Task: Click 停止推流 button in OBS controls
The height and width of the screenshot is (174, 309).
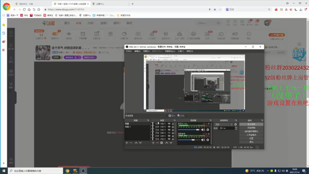Action: [251, 124]
